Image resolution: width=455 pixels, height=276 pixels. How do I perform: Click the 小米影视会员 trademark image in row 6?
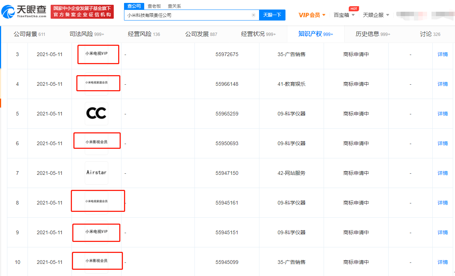(x=97, y=142)
